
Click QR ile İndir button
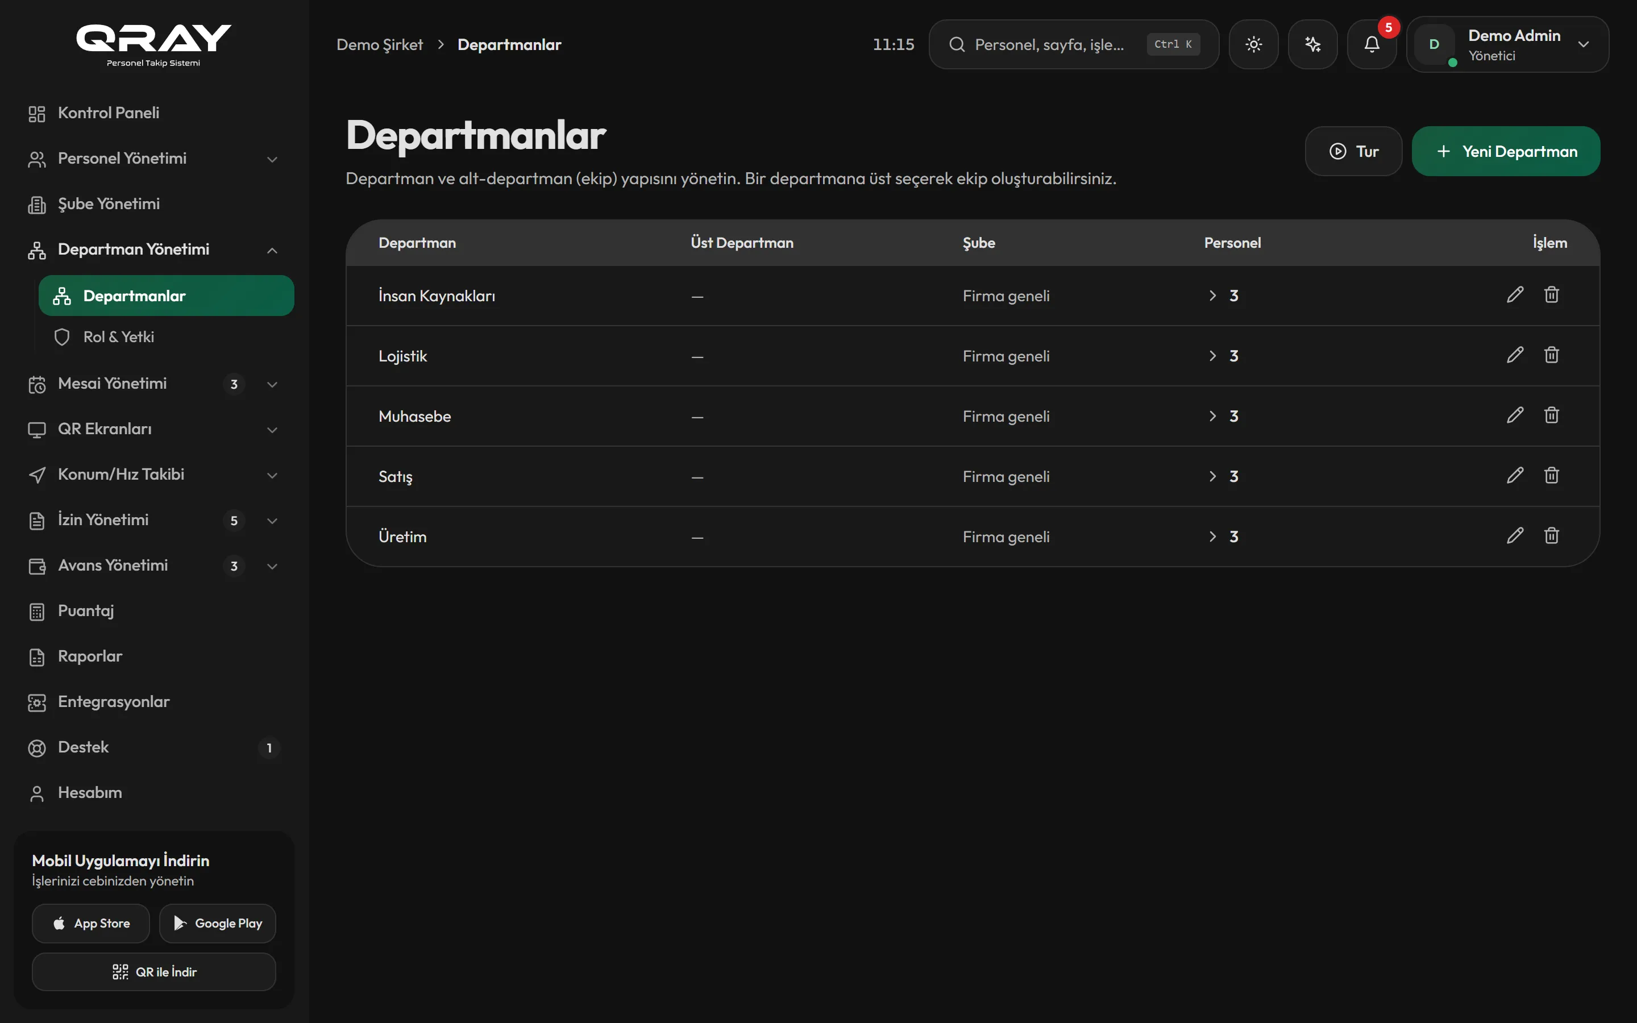(x=153, y=972)
